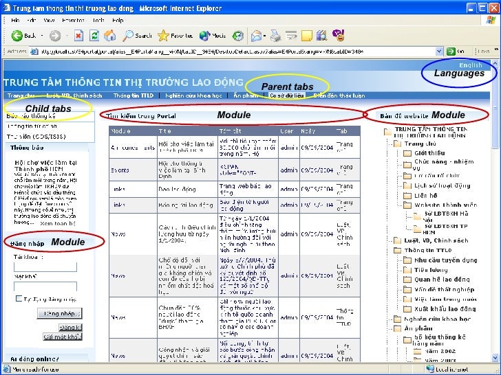Click the scroll down arrow of page scrollbar

495,358
